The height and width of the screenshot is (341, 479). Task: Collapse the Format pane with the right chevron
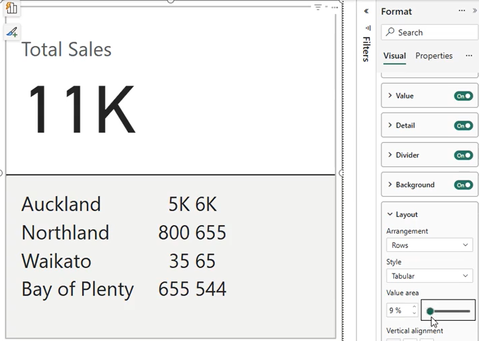(x=475, y=11)
